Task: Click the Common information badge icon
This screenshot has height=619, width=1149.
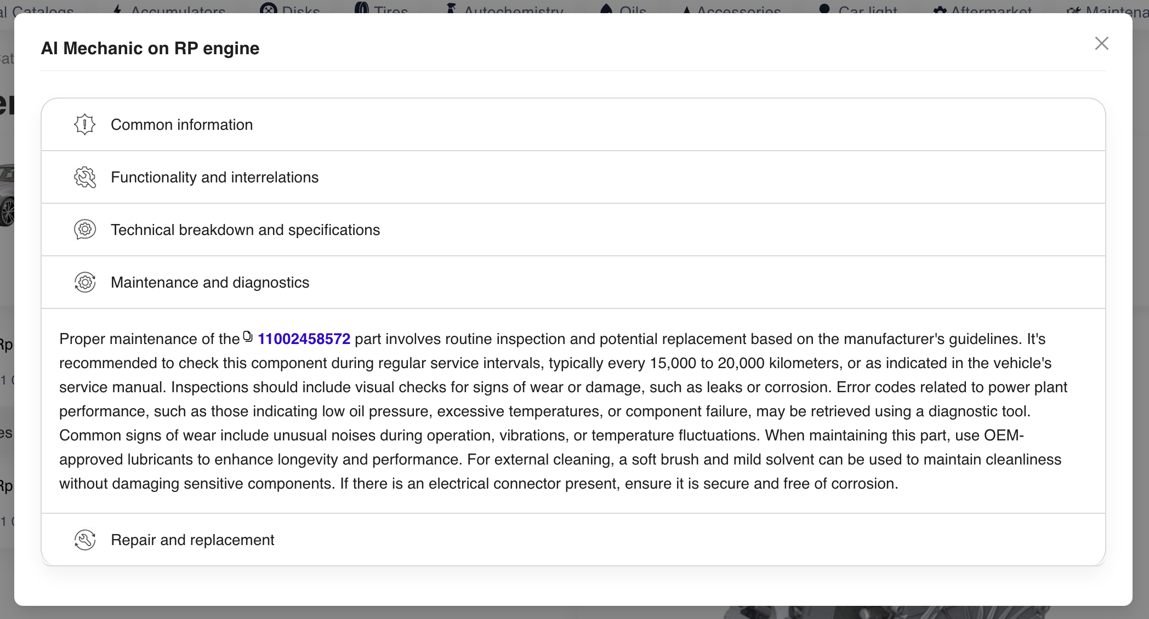Action: (x=85, y=125)
